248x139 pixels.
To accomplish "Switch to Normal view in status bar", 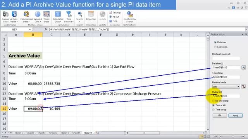I will [x=201, y=136].
